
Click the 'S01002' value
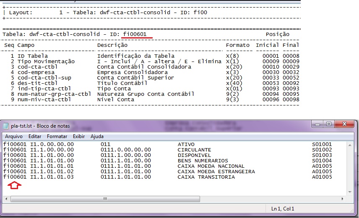coord(322,150)
